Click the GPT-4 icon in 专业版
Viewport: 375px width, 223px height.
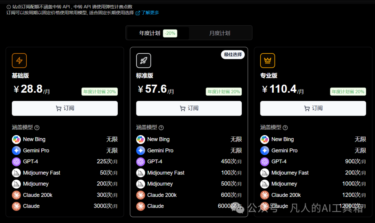click(x=265, y=162)
